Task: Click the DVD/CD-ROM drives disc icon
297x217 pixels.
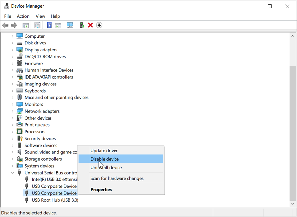Action: click(20, 56)
